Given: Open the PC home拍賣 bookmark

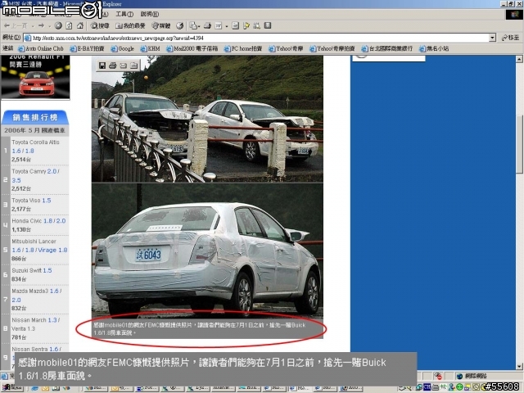Looking at the screenshot, I should (x=243, y=49).
